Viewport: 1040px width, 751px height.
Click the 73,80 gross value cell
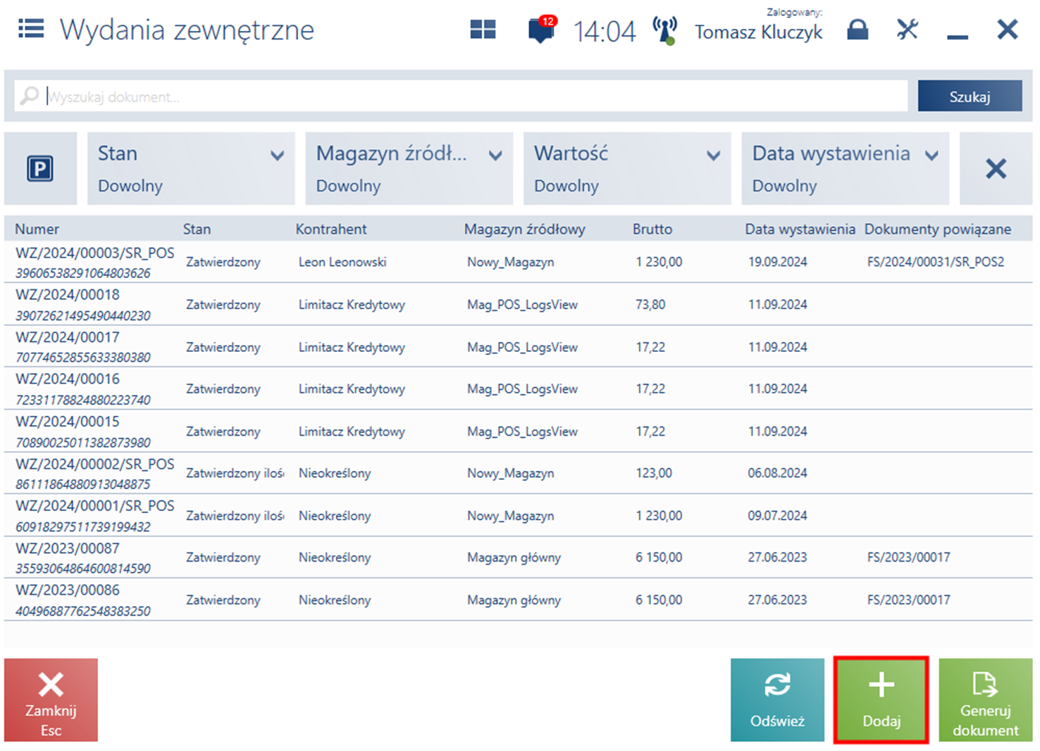click(650, 305)
